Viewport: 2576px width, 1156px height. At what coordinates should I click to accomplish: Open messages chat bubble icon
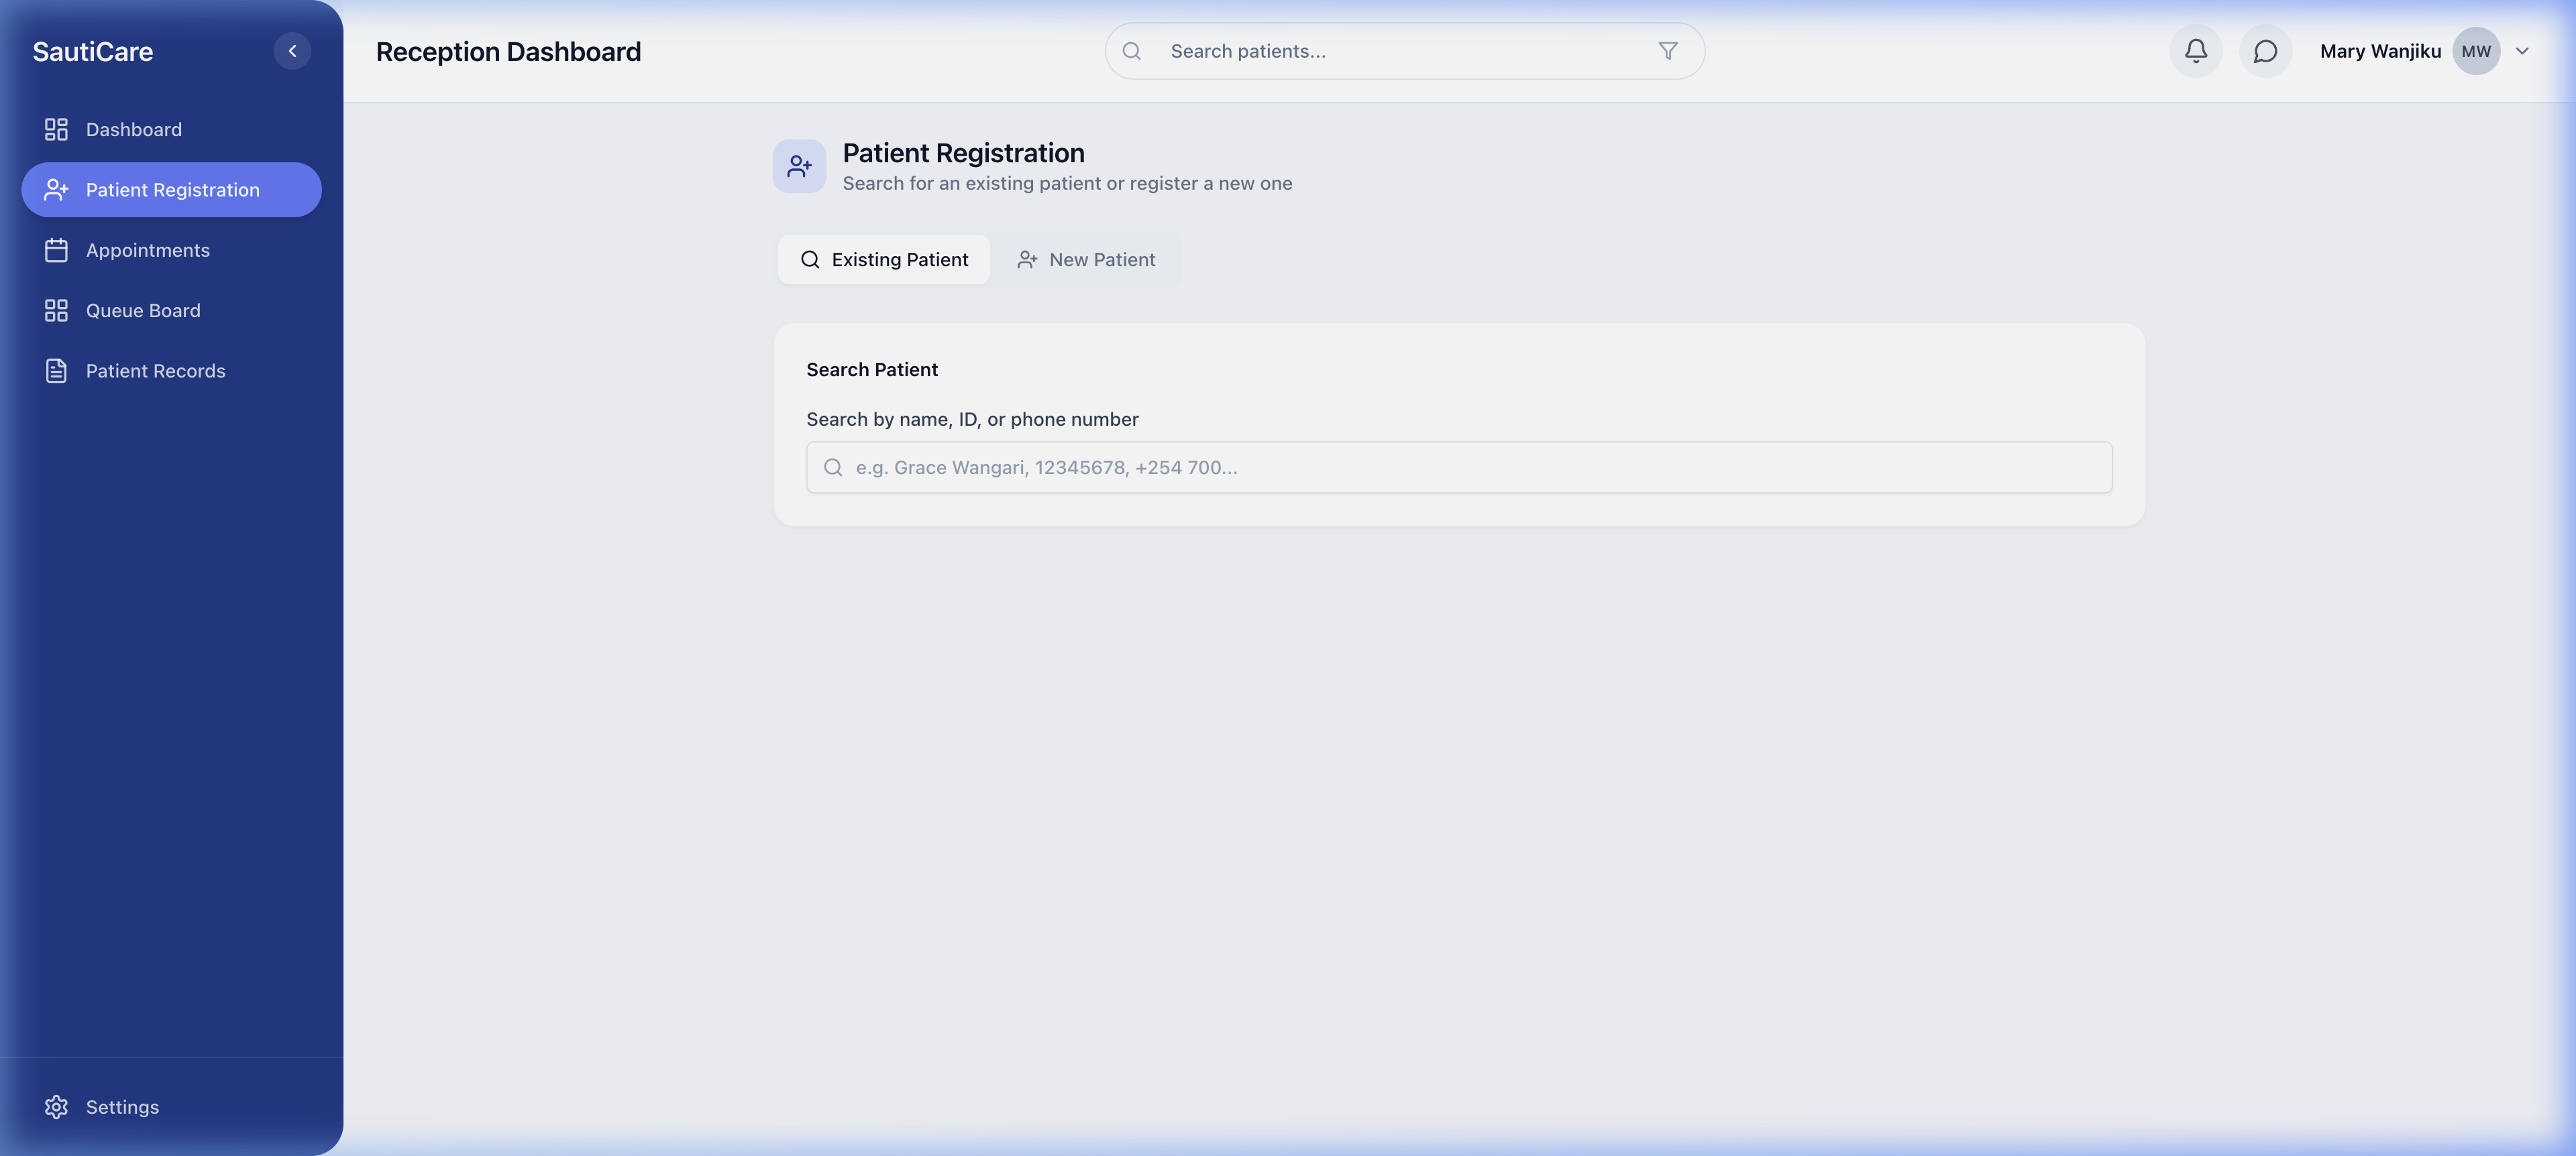(x=2265, y=51)
